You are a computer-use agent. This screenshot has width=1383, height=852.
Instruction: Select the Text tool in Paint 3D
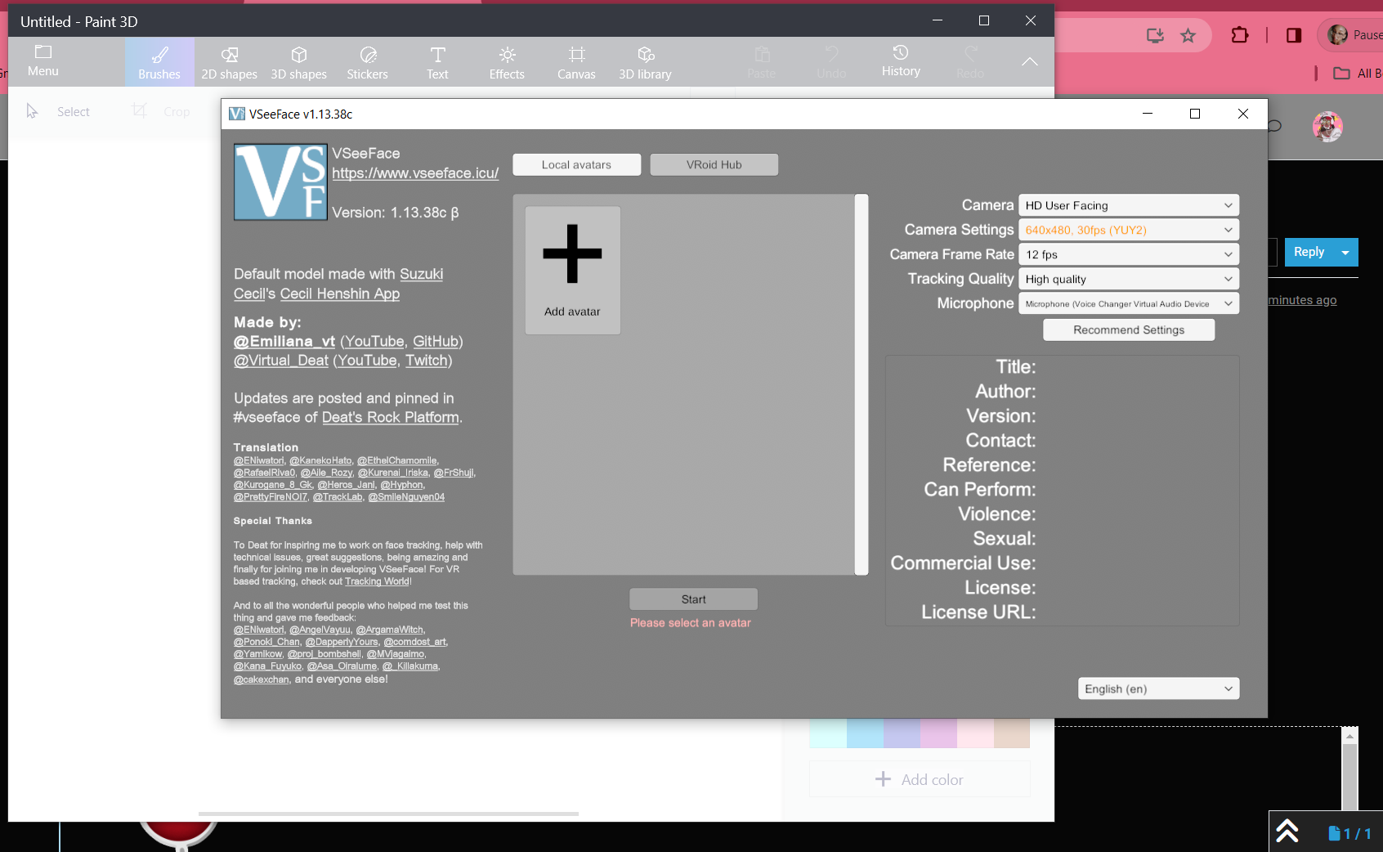click(437, 62)
